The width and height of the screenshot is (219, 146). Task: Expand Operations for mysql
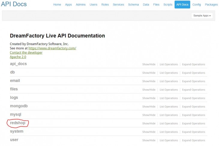(x=193, y=115)
